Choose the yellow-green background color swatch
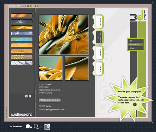This screenshot has height=132, width=156. [30, 6]
